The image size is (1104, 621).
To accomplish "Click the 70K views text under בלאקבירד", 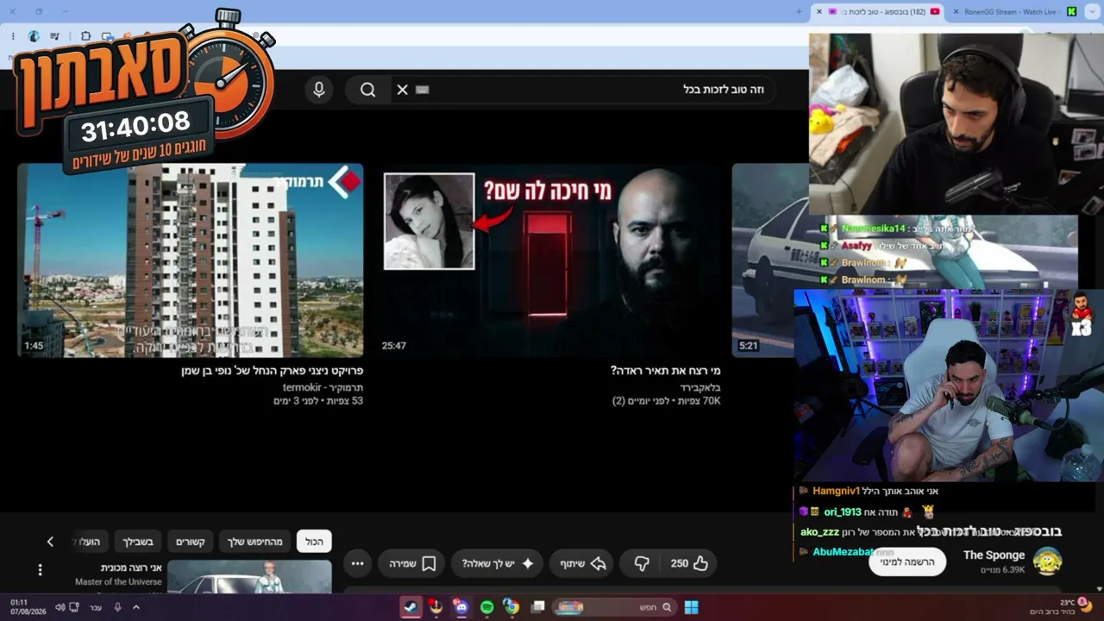I will 699,401.
